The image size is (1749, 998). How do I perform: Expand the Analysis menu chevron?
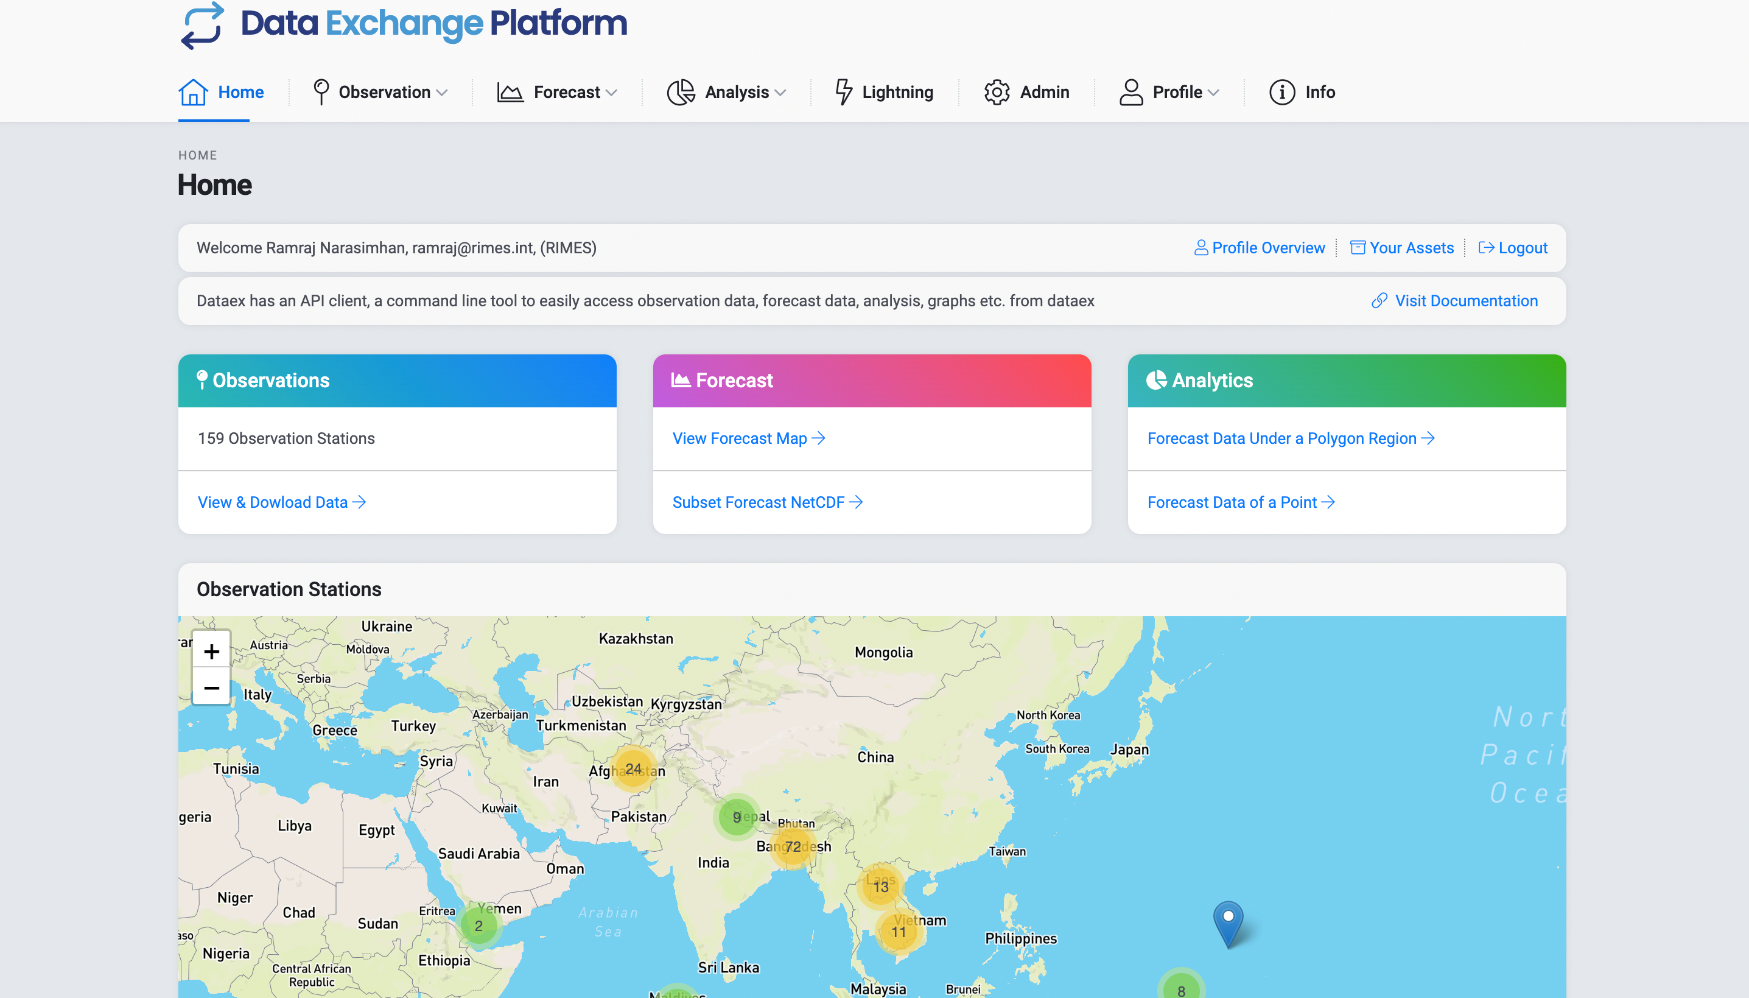pos(780,93)
